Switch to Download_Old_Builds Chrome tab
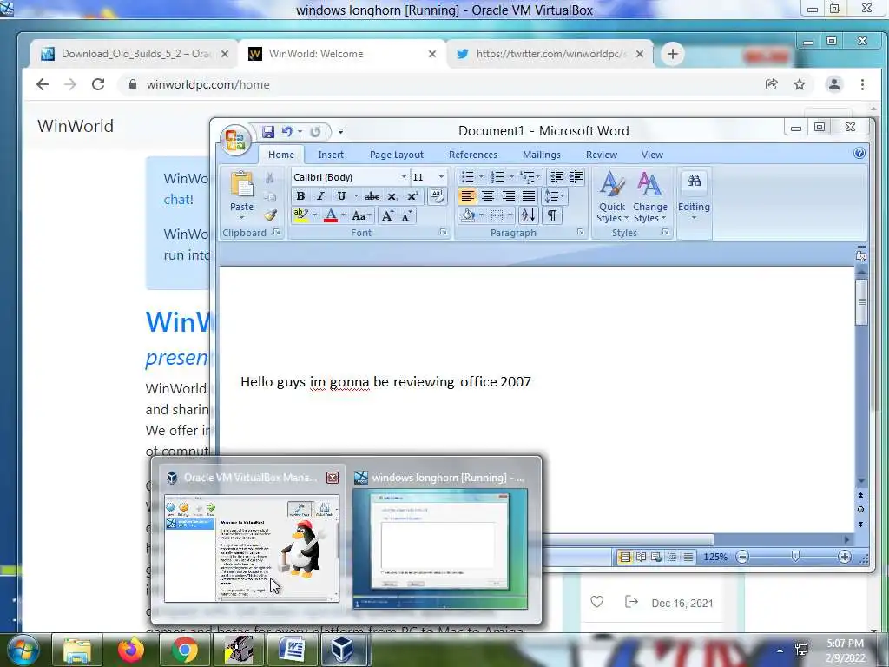The image size is (889, 667). click(133, 54)
